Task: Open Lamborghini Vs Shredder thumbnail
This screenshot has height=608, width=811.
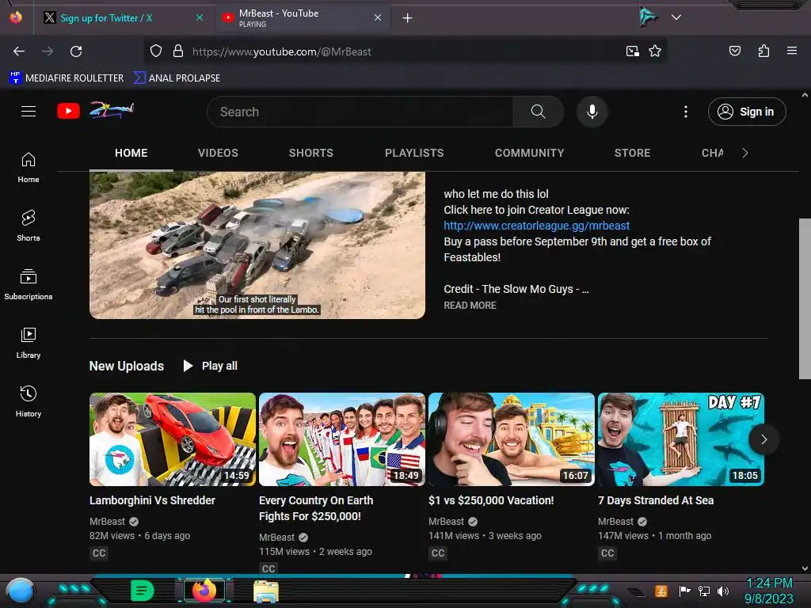Action: pyautogui.click(x=172, y=439)
